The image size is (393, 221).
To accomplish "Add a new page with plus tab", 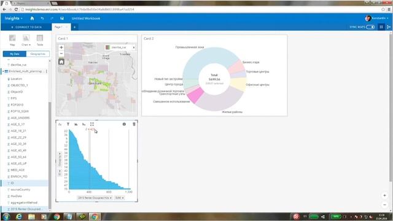I will pos(74,27).
